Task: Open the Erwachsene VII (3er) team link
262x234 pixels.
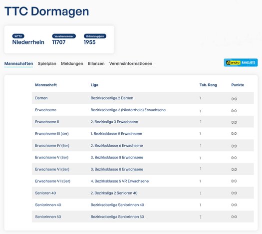Action: pyautogui.click(x=52, y=181)
